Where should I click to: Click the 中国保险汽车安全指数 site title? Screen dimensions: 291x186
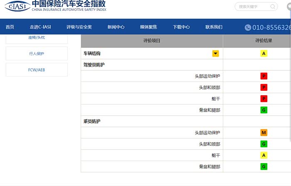click(x=69, y=3)
